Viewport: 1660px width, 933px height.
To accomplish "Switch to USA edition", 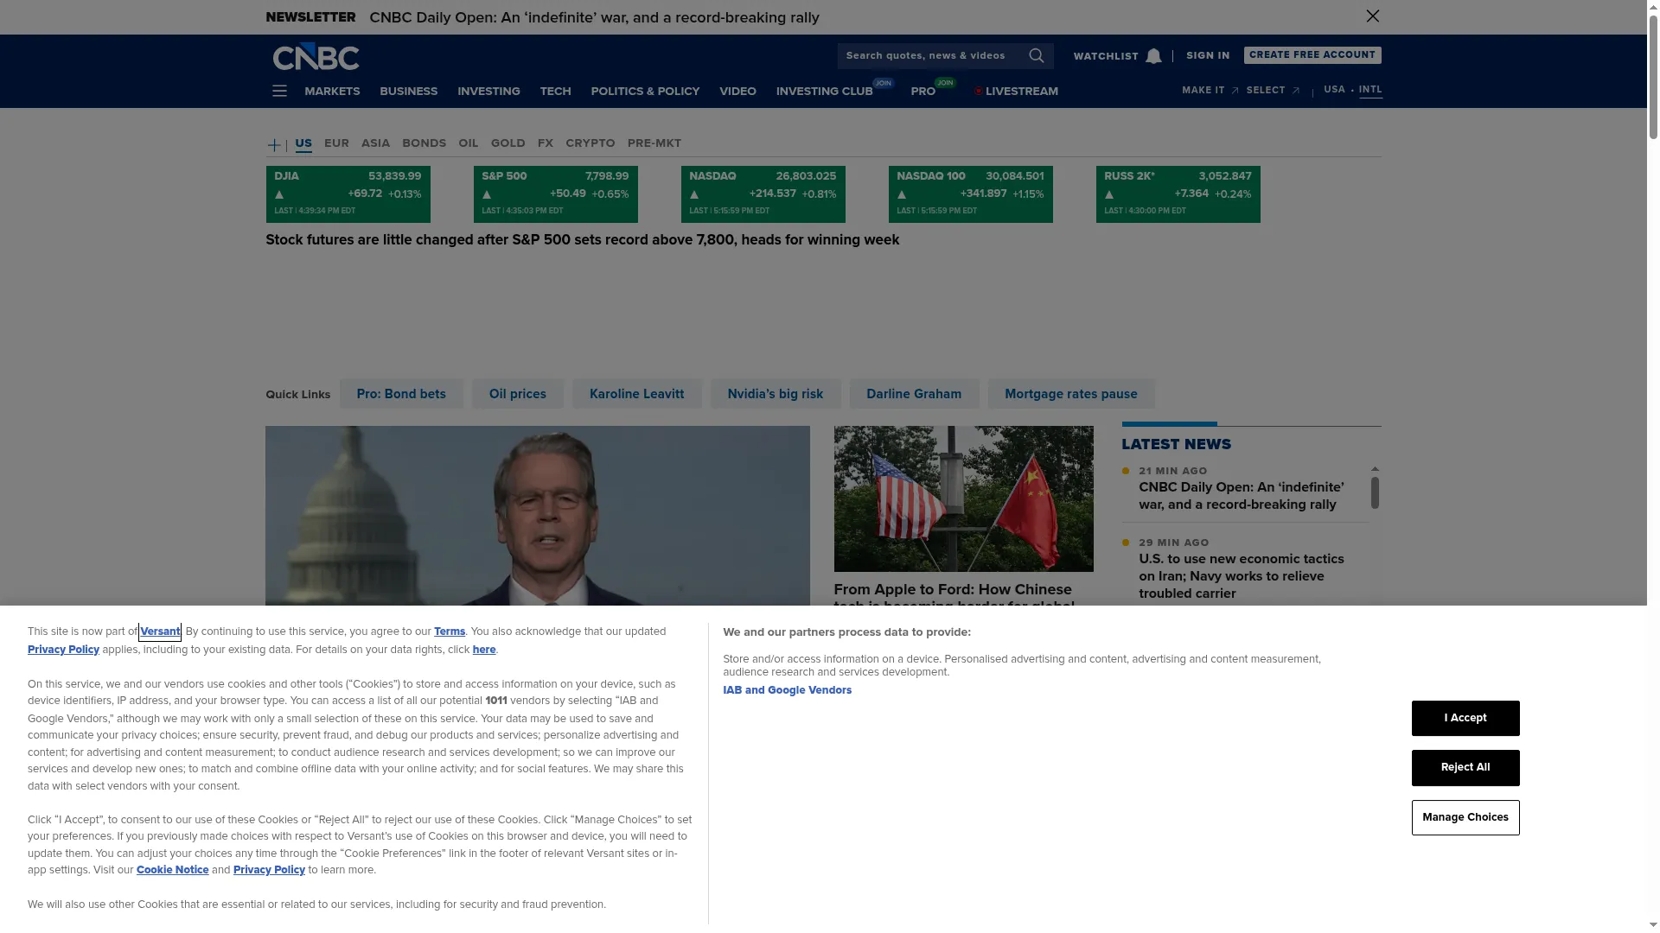I will point(1334,90).
